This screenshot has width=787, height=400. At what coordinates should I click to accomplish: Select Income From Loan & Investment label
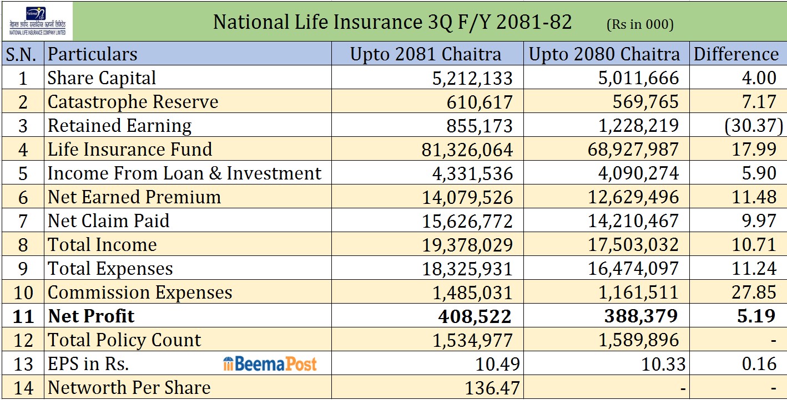[x=184, y=173]
